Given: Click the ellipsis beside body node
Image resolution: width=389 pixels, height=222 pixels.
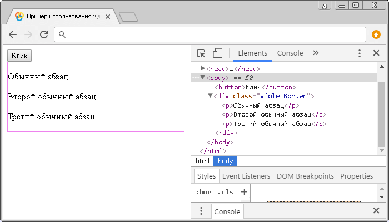Looking at the screenshot, I should pyautogui.click(x=196, y=78).
